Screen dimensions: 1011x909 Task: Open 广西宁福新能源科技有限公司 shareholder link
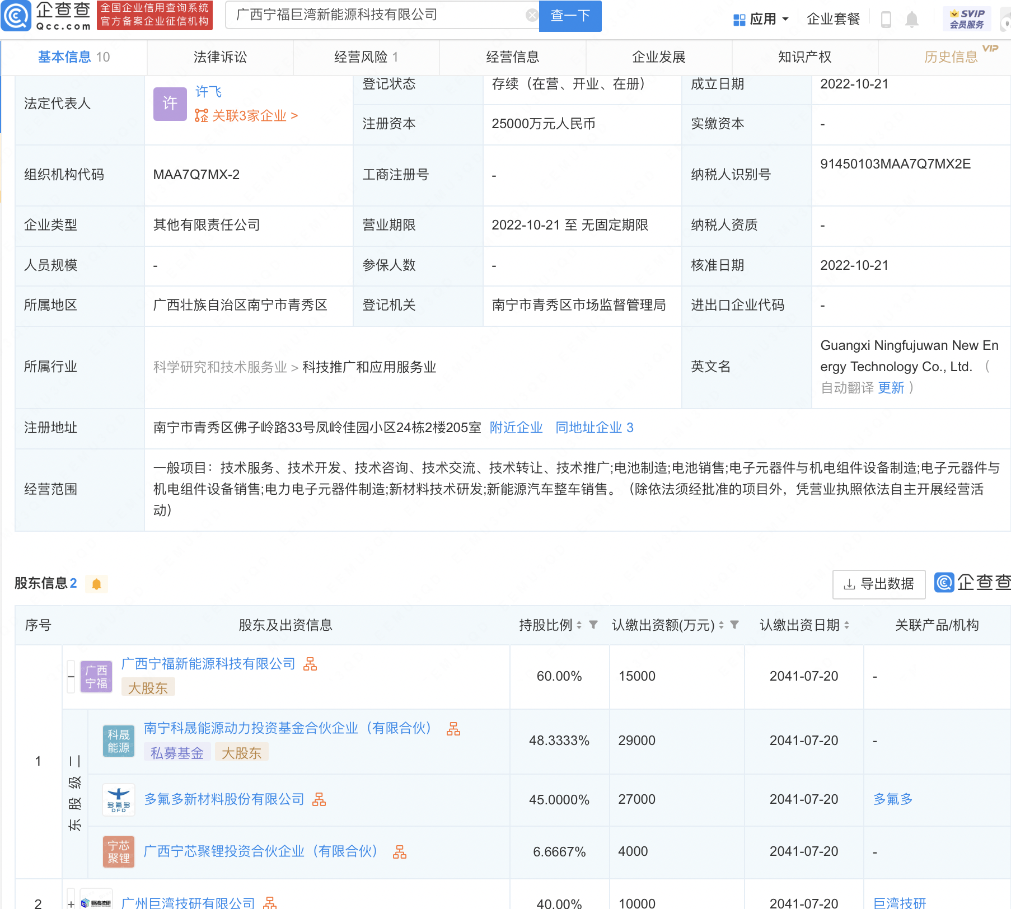208,664
